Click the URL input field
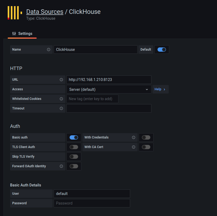 coord(109,79)
